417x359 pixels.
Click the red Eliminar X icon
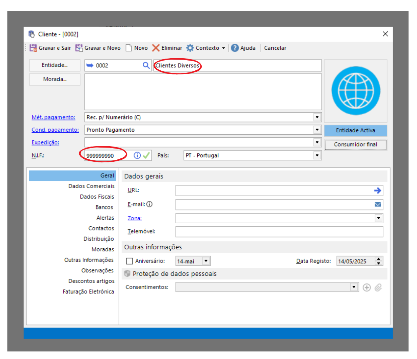click(x=156, y=48)
